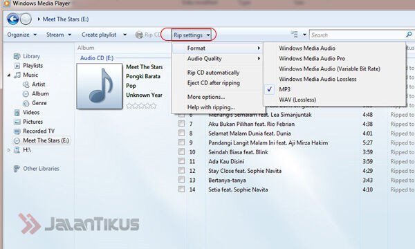Check the box for track 14
415x249 pixels.
[181, 190]
